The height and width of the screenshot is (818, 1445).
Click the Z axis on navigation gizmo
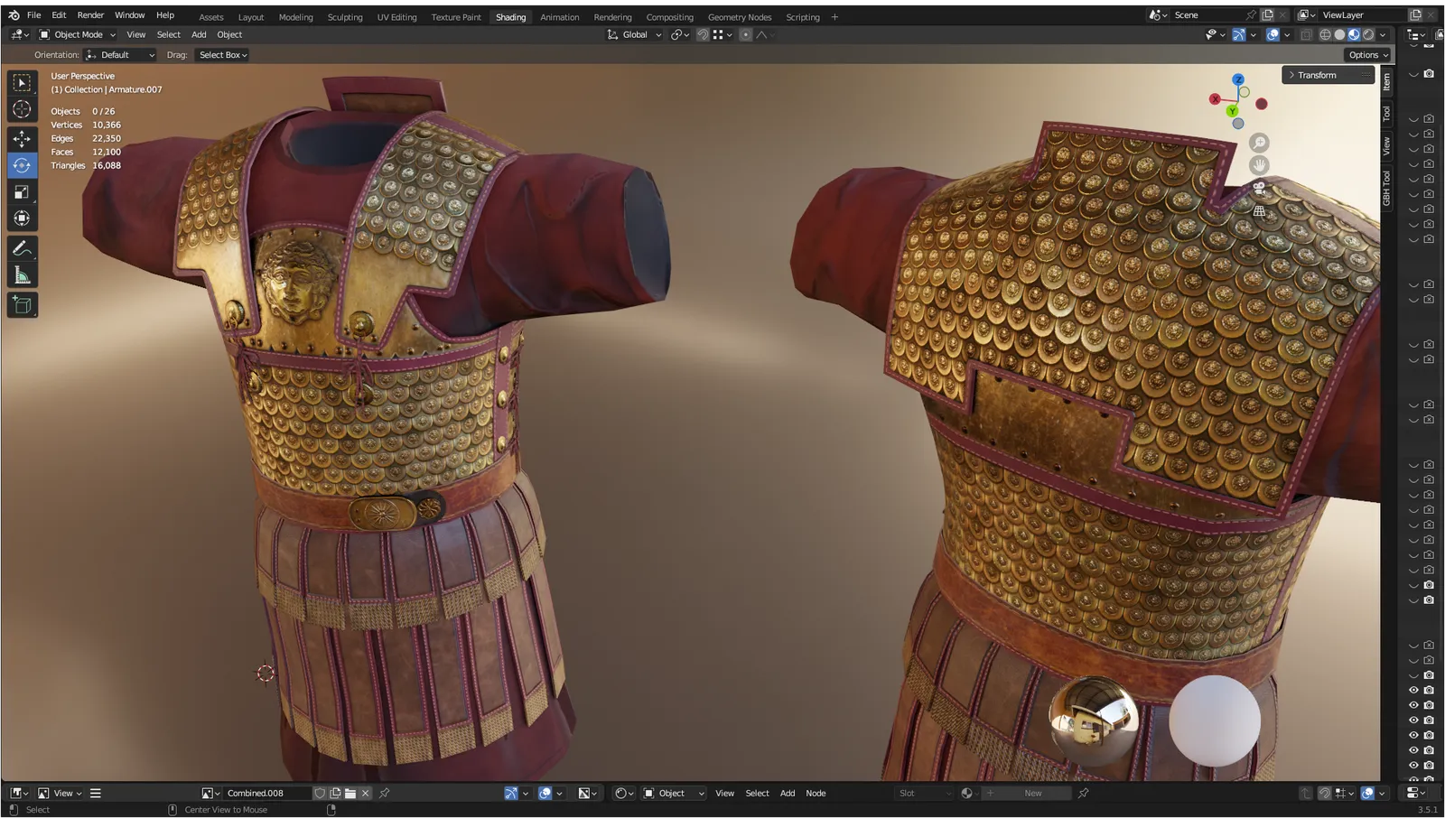tap(1238, 79)
